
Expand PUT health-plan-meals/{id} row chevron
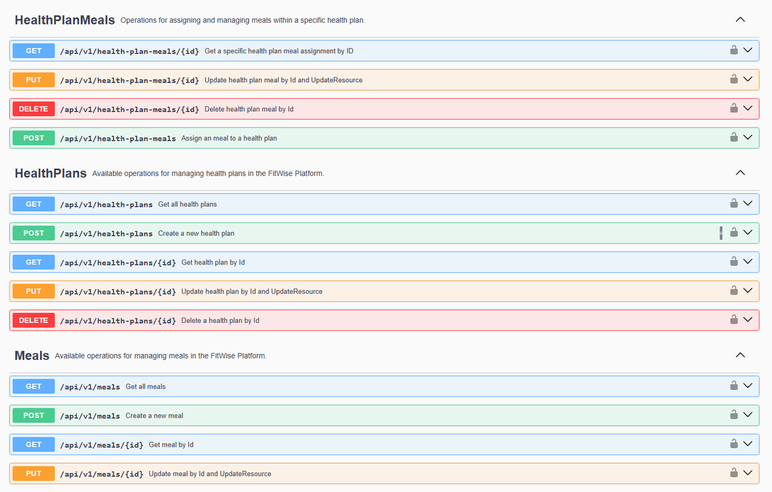pyautogui.click(x=748, y=79)
